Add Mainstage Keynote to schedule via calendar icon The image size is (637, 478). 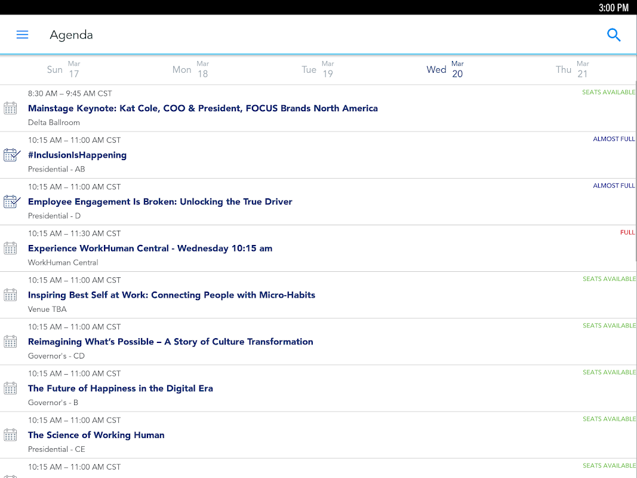click(10, 109)
